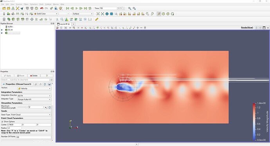Viewport: 270px width, 146px height.
Task: Toggle visibility eye of StreamTracer item
Action: click(2, 33)
